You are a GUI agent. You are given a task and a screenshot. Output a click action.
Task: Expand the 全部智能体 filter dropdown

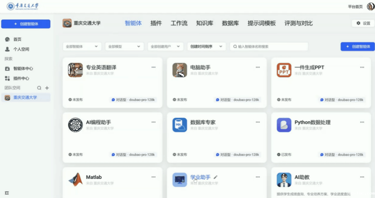(82, 46)
